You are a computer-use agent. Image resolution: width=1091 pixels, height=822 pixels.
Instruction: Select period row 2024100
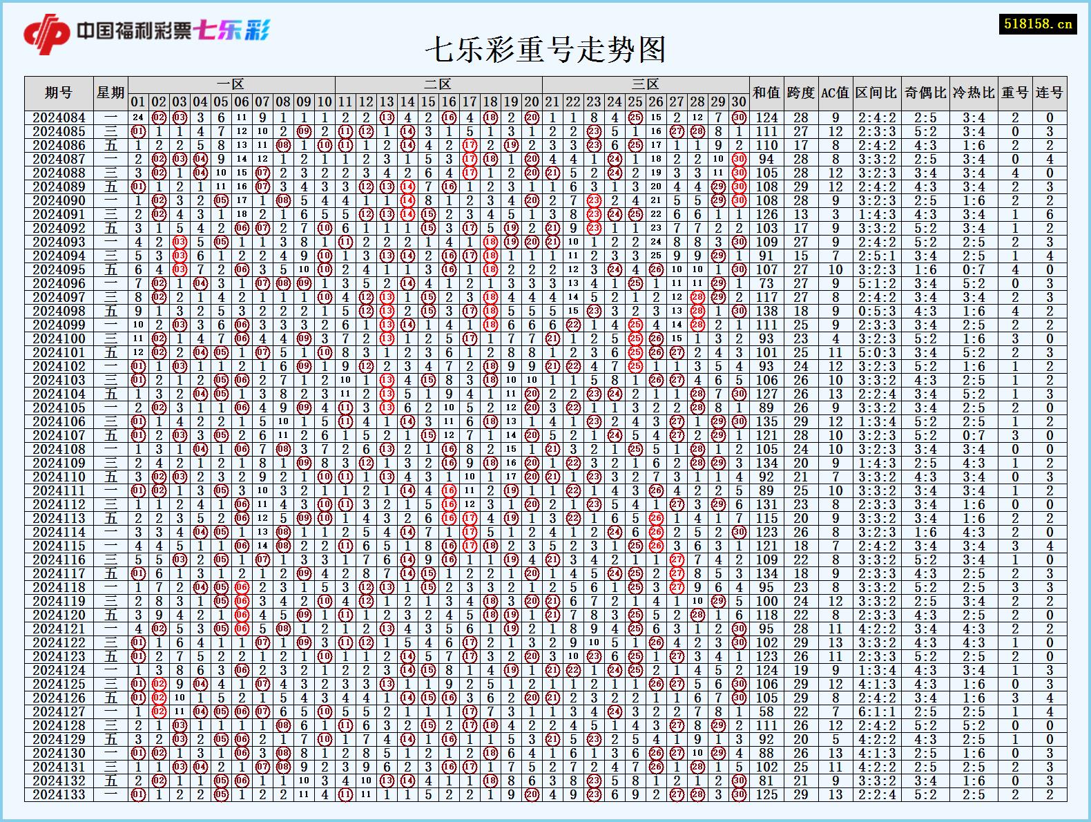545,339
